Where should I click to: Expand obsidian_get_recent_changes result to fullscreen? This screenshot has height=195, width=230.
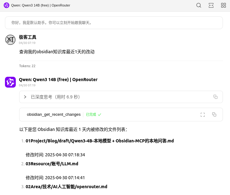203,115
